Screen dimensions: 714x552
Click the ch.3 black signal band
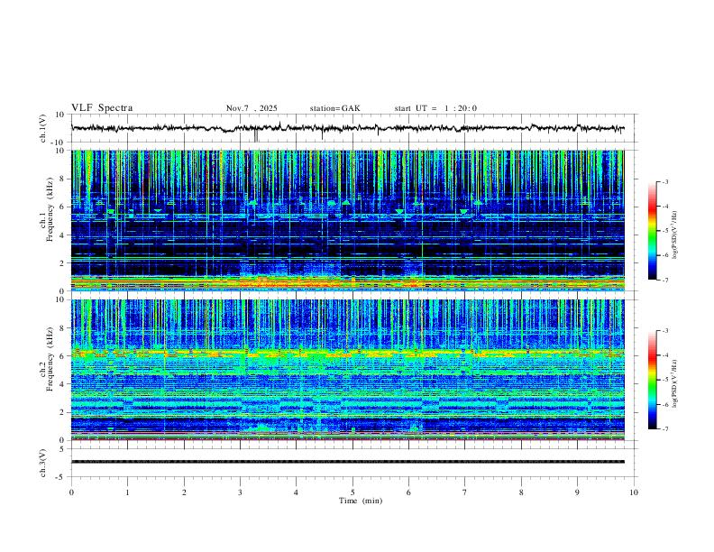(x=347, y=462)
